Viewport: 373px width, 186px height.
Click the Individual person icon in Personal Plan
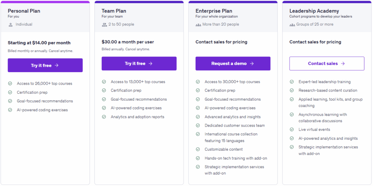[10, 24]
